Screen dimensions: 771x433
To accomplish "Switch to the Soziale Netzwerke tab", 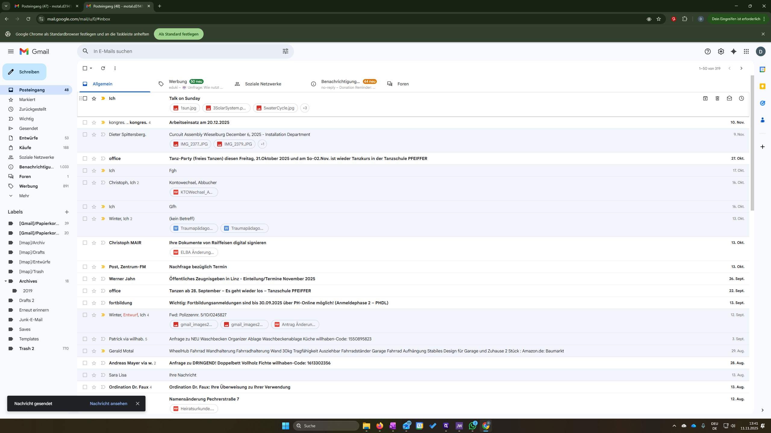I will (263, 84).
